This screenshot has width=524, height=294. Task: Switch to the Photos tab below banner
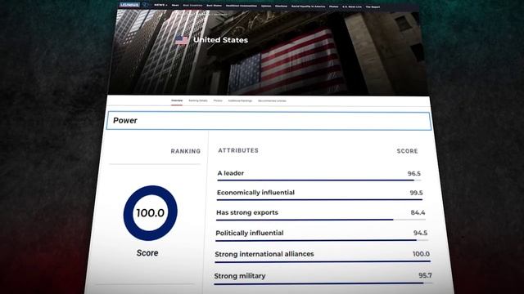pos(218,100)
